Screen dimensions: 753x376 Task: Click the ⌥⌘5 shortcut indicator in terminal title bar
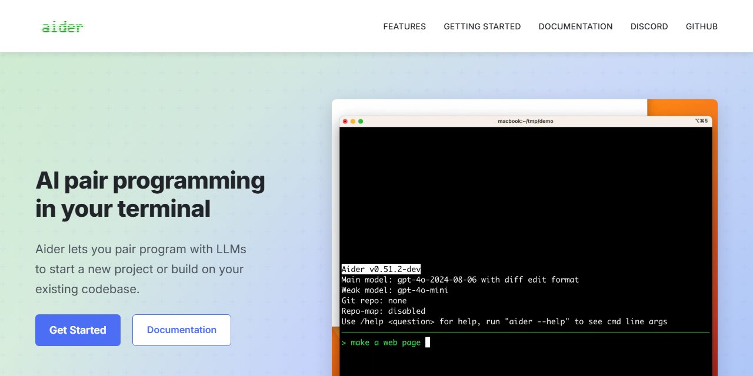coord(701,121)
